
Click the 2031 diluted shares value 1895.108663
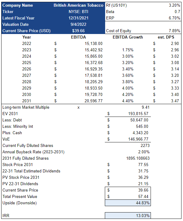coord(138,158)
